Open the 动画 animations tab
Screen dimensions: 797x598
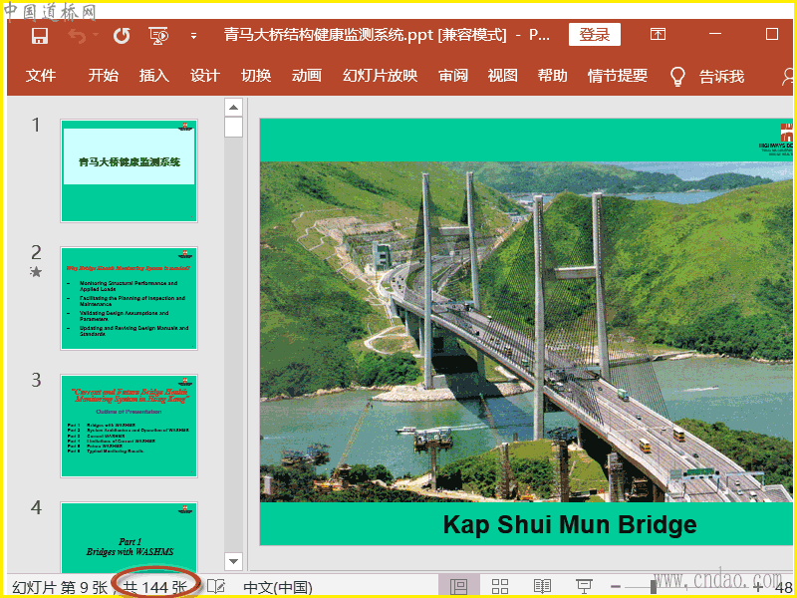307,76
